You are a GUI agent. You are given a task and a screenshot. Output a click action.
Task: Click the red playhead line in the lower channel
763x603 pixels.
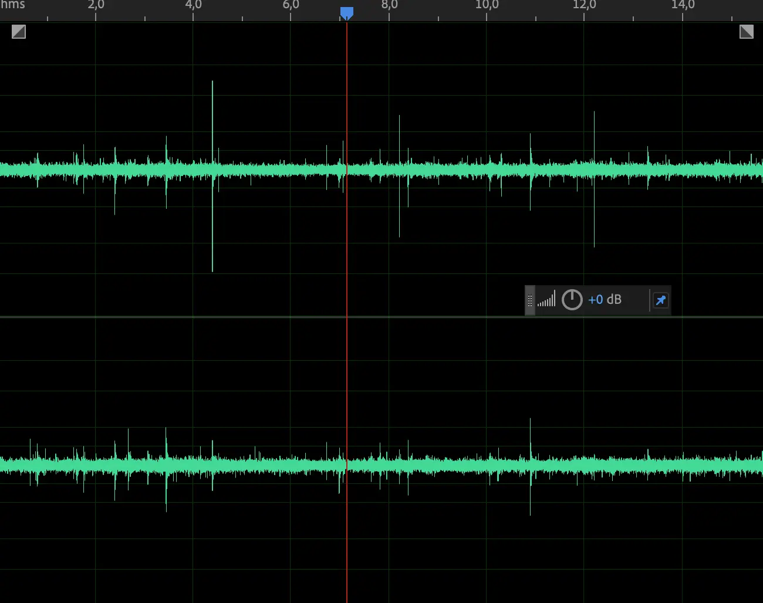click(x=347, y=528)
